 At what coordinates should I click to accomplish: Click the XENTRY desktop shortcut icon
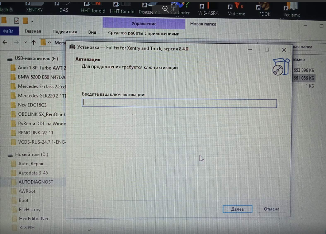(34, 7)
